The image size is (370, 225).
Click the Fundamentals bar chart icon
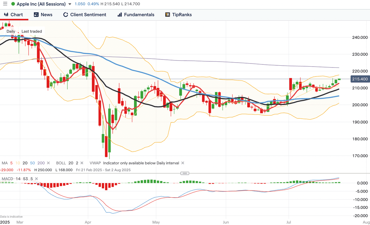120,14
